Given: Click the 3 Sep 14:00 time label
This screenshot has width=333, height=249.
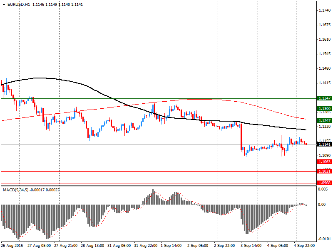Looking at the screenshot, I should (251, 246).
